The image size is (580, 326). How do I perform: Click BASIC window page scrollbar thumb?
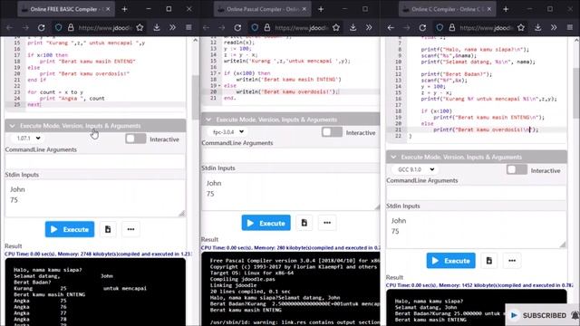coord(196,97)
